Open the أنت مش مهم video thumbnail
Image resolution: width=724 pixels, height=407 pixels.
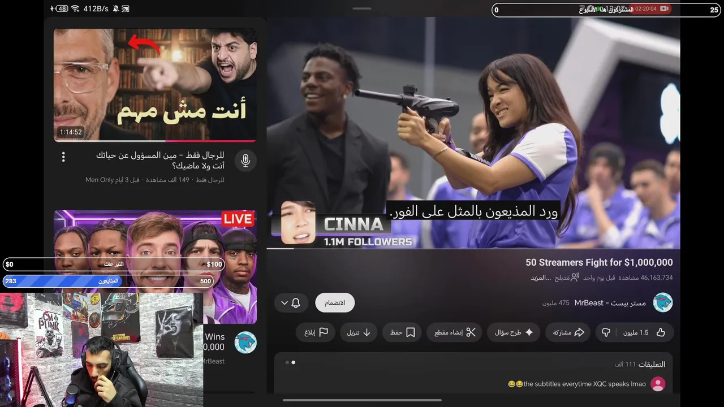tap(155, 85)
